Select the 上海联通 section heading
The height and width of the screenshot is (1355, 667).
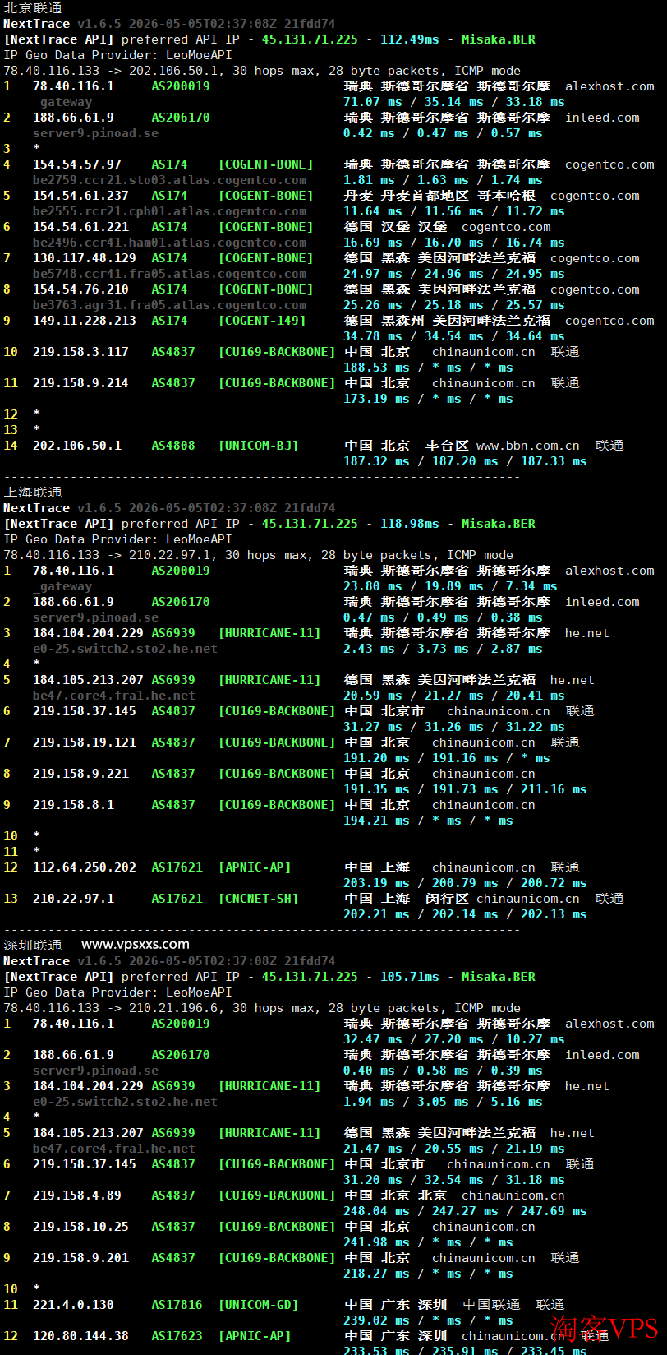click(33, 493)
